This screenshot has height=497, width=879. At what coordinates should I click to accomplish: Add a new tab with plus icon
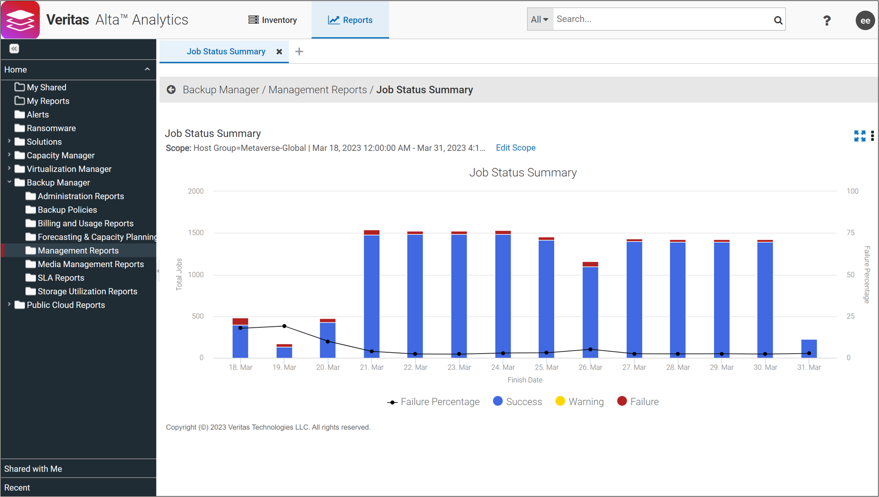click(299, 52)
